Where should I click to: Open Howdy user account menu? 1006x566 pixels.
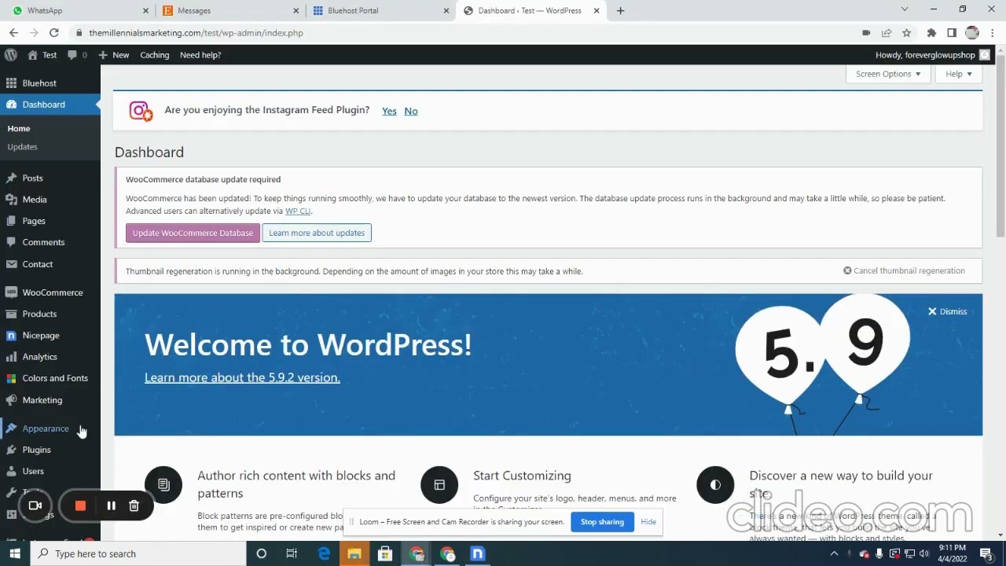click(x=932, y=55)
